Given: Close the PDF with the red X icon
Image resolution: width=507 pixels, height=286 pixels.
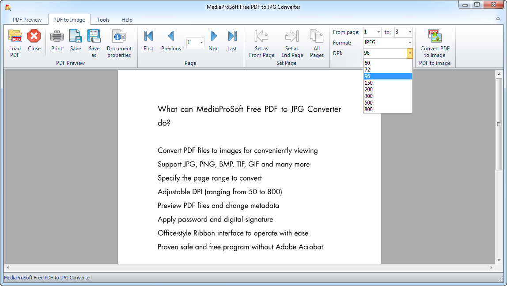Looking at the screenshot, I should [x=34, y=36].
